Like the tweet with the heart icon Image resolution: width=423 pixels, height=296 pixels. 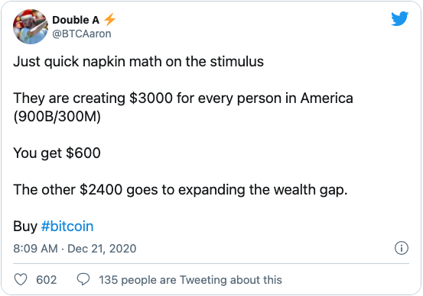[x=21, y=279]
